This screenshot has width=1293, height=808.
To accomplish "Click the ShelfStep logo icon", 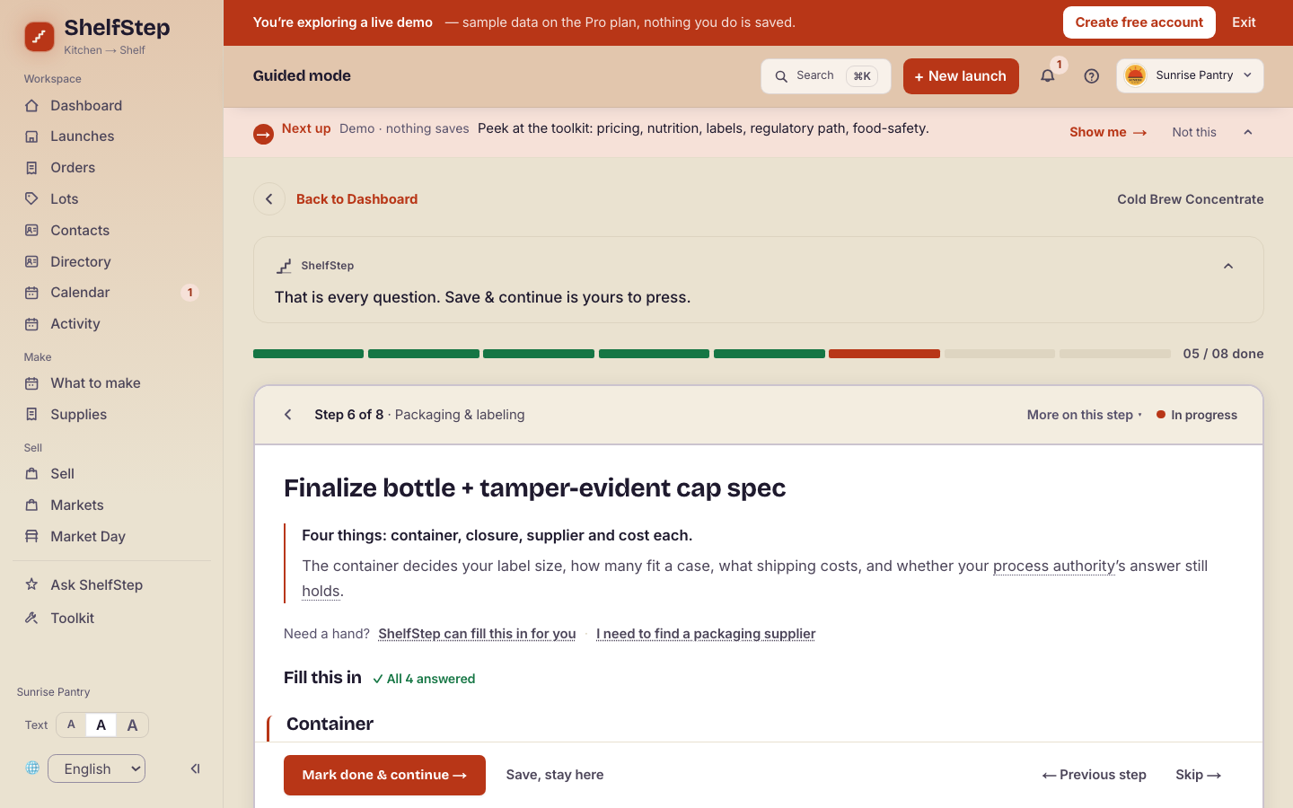I will point(39,37).
